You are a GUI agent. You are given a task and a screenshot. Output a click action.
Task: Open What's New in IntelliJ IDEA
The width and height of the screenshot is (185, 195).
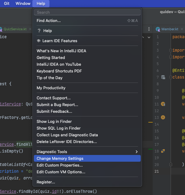point(87,51)
